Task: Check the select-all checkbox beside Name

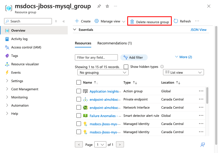Action: click(x=79, y=83)
